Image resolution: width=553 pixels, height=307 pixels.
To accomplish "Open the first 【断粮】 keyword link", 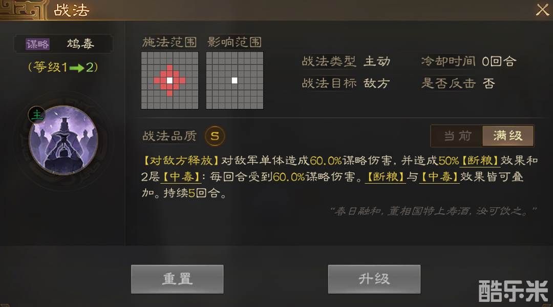I will tap(480, 160).
